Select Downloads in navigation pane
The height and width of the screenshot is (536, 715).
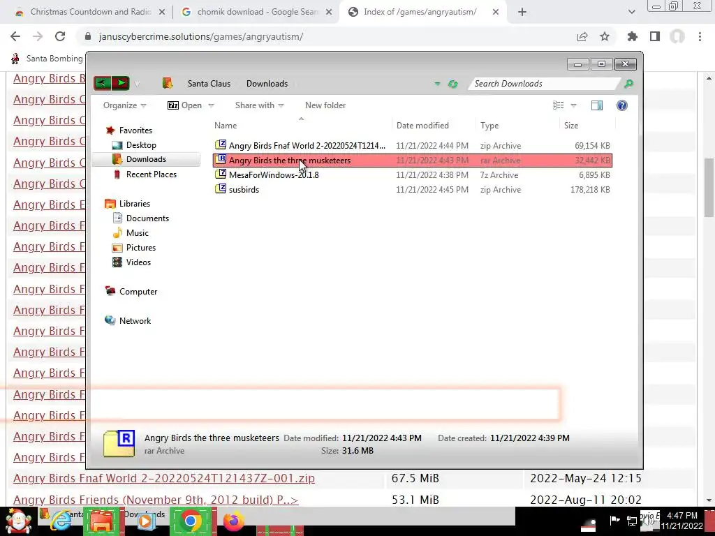click(x=146, y=159)
